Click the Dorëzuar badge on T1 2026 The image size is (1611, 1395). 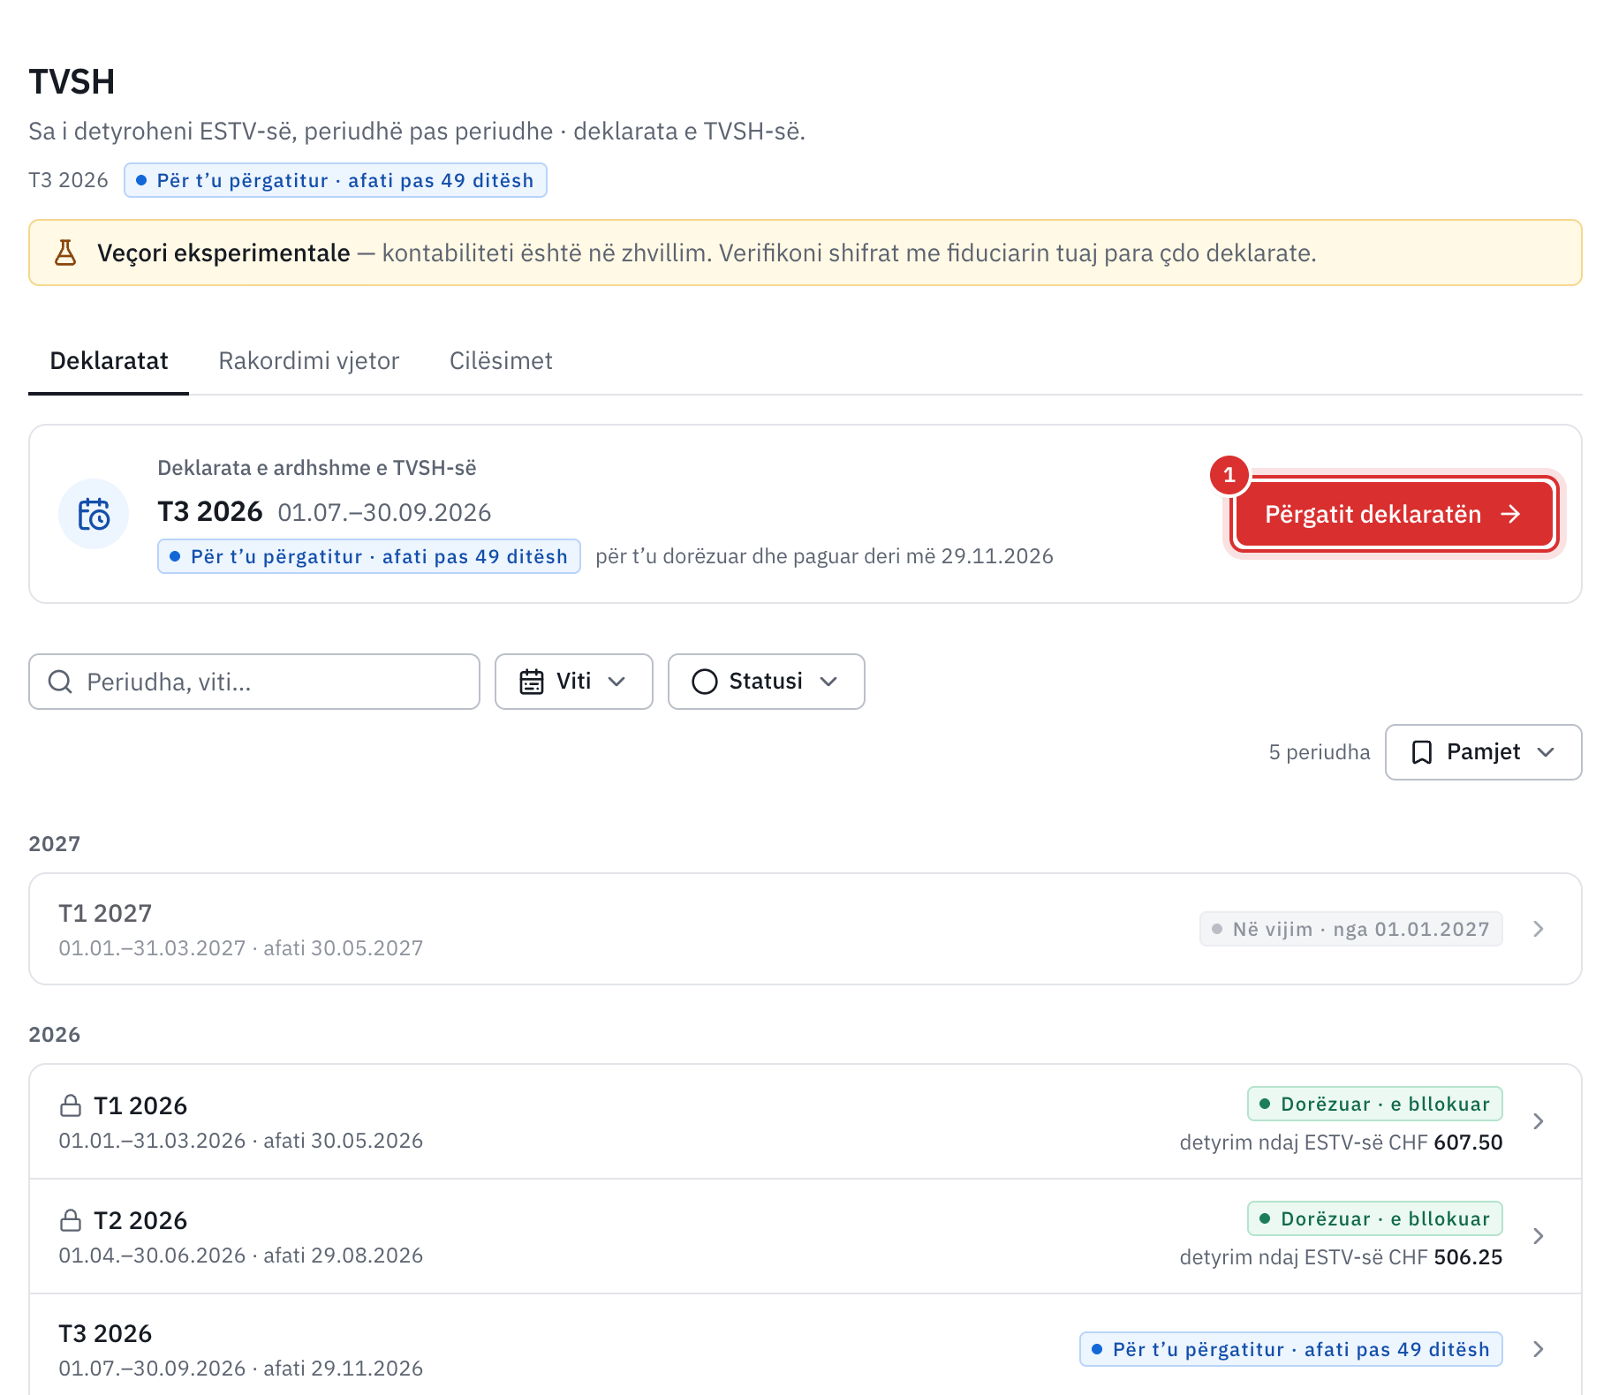(x=1375, y=1104)
